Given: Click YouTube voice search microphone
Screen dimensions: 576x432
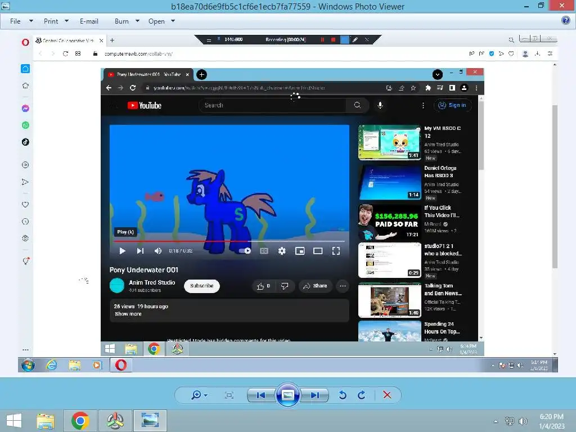Looking at the screenshot, I should pos(380,105).
